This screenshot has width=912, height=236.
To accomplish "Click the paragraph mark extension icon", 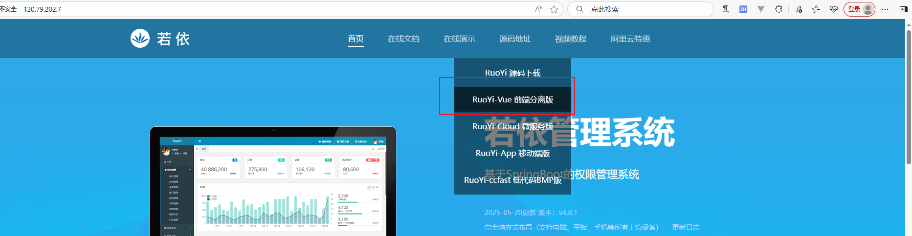I will click(x=726, y=9).
